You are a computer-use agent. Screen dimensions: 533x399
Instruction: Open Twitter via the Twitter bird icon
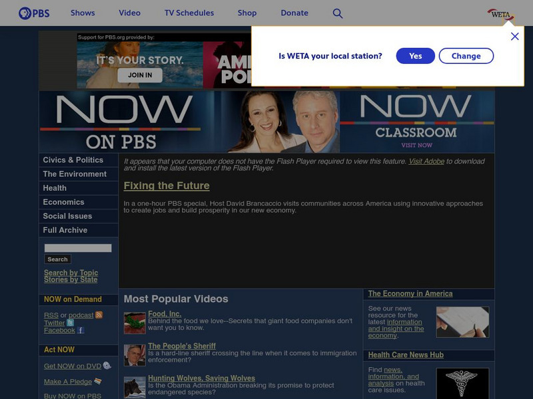click(71, 323)
